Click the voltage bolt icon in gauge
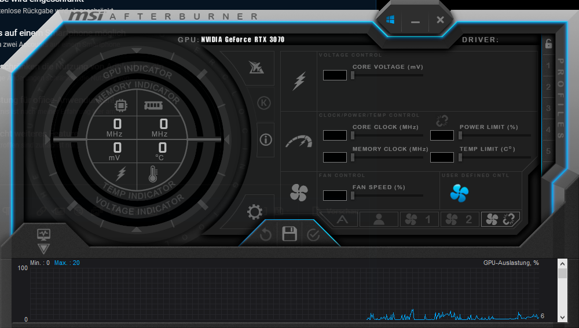 pos(121,174)
